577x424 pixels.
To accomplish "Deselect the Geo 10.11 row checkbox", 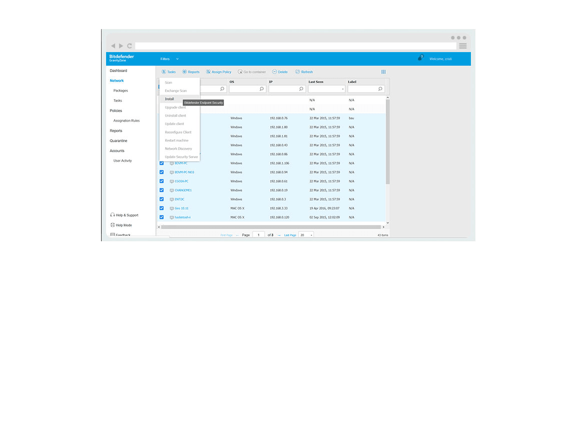I will [162, 208].
